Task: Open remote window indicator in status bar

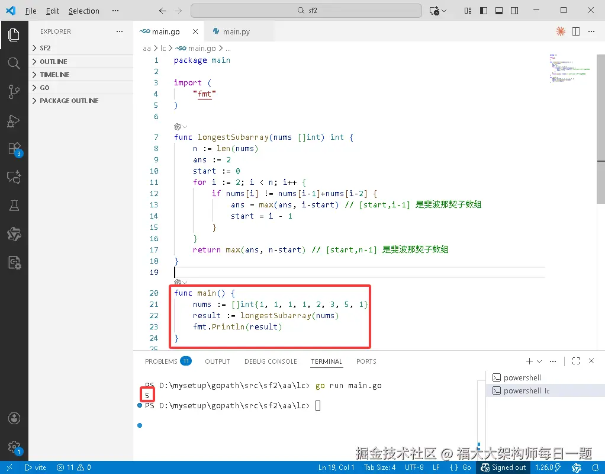Action: (x=9, y=467)
